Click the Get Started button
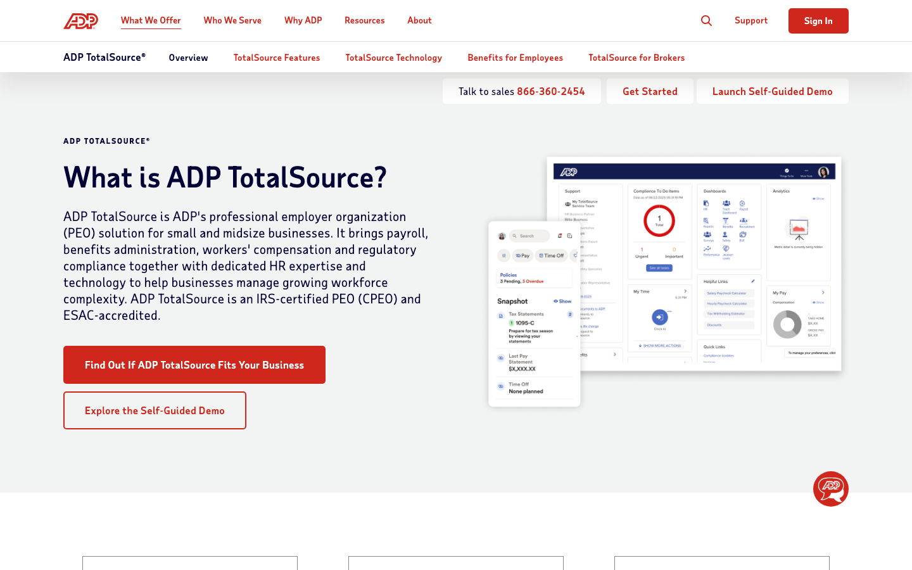This screenshot has width=912, height=570. click(650, 91)
